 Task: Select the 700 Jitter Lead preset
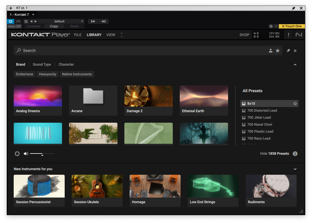269,117
